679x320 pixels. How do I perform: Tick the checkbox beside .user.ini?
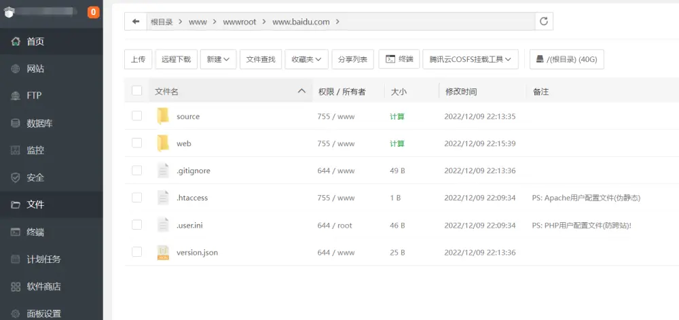coord(137,225)
